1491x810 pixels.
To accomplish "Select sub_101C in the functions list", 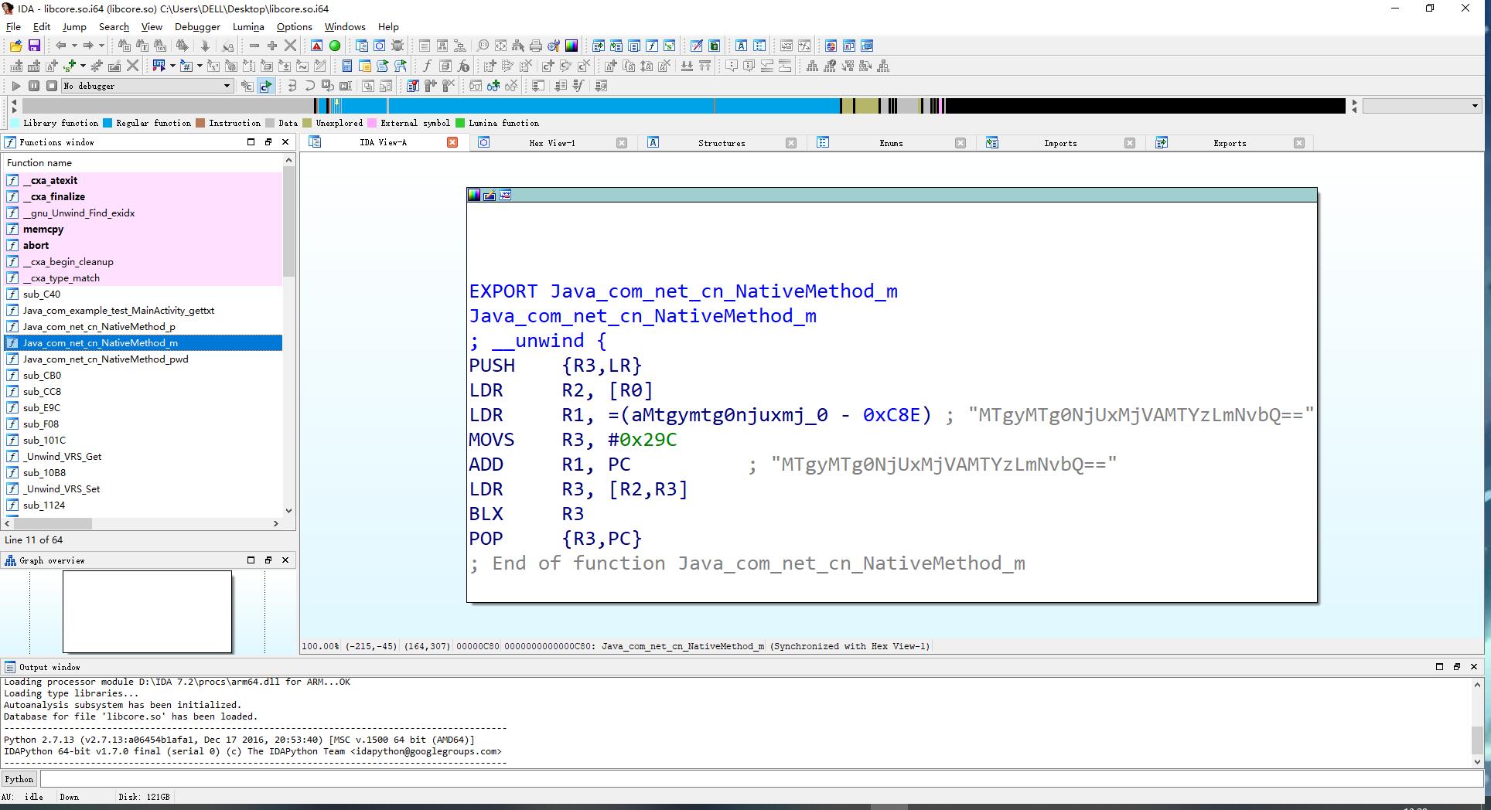I will pyautogui.click(x=143, y=441).
